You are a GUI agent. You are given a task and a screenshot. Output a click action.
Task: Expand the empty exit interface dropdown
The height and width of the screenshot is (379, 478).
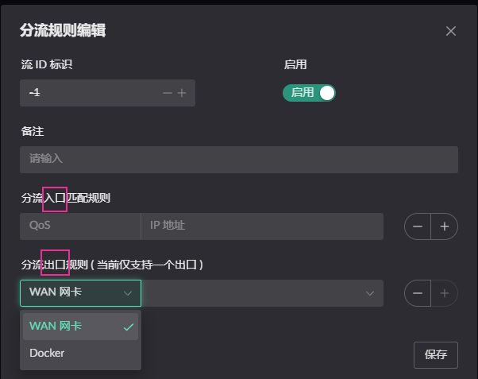(262, 293)
